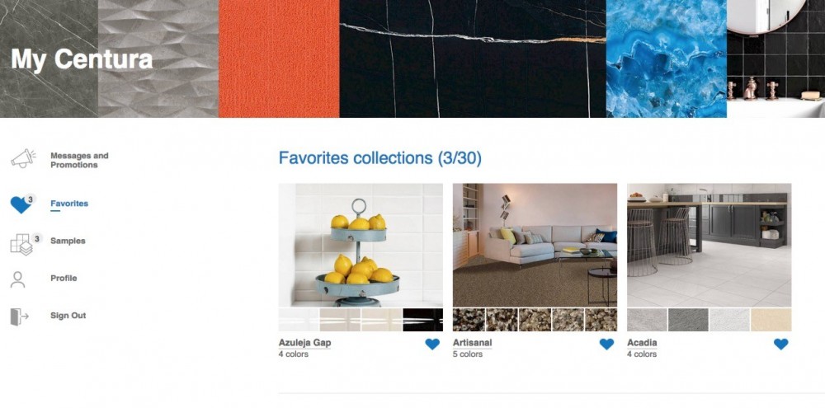825x408 pixels.
Task: Open the Artisanal collection title link
Action: point(473,343)
